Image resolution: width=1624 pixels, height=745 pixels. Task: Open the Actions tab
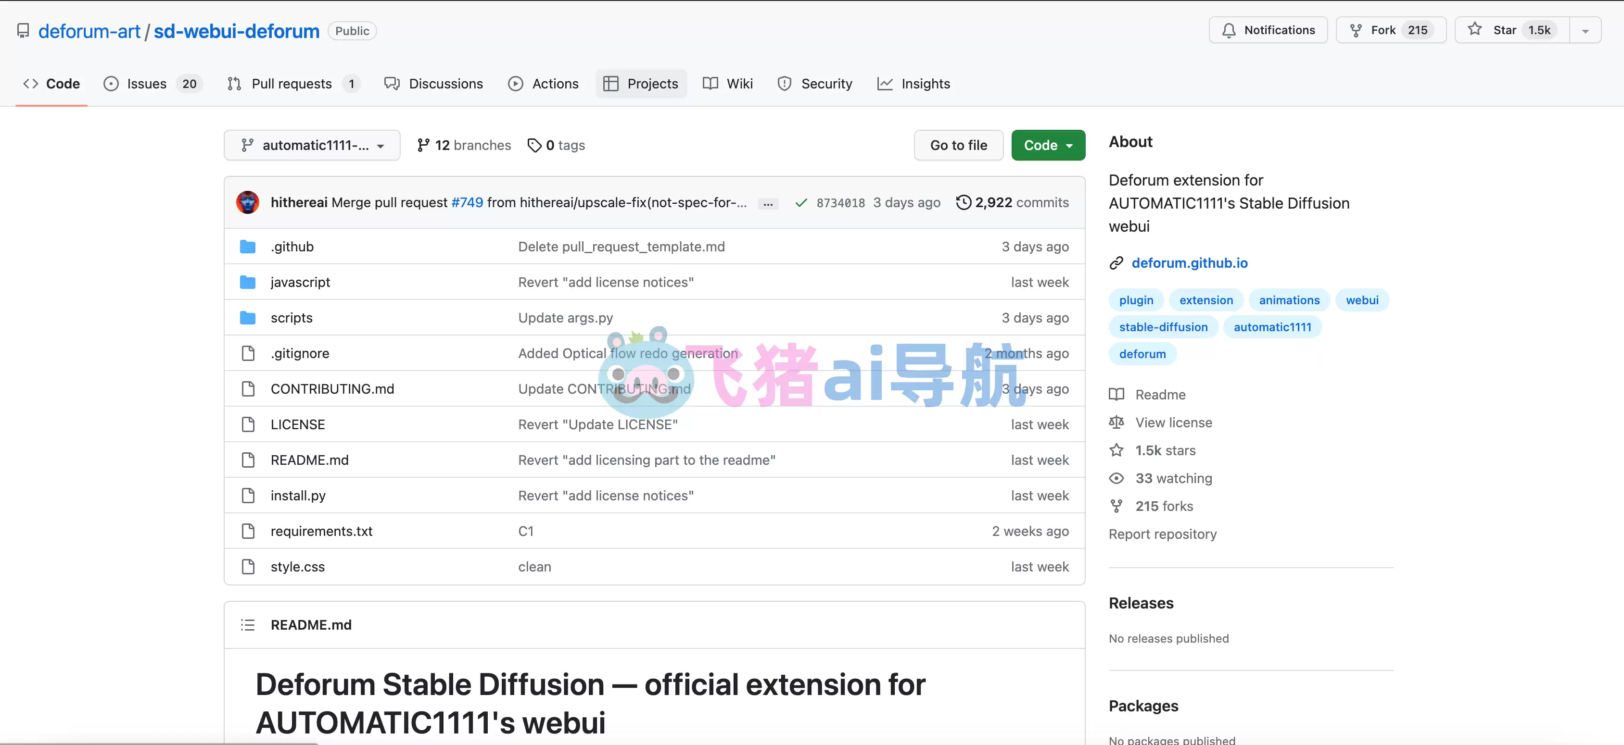coord(544,84)
